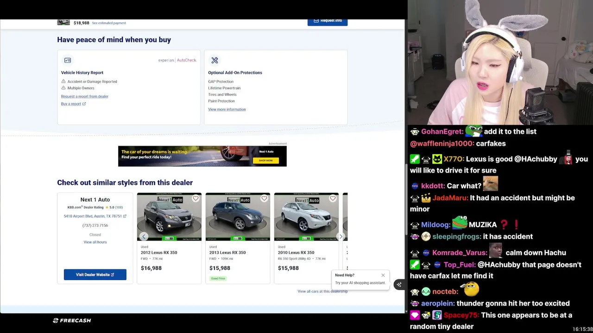Viewport: 593px width, 333px height.
Task: Open the See estimated payment link
Action: coord(109,23)
